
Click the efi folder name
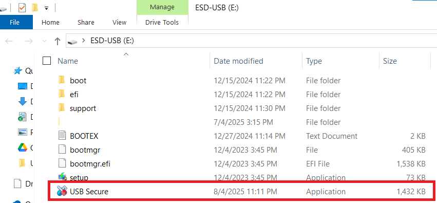(74, 94)
